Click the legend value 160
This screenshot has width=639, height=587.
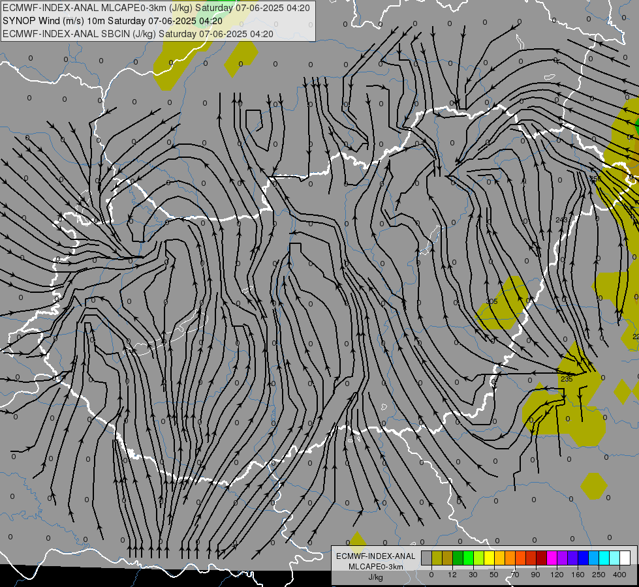point(578,575)
